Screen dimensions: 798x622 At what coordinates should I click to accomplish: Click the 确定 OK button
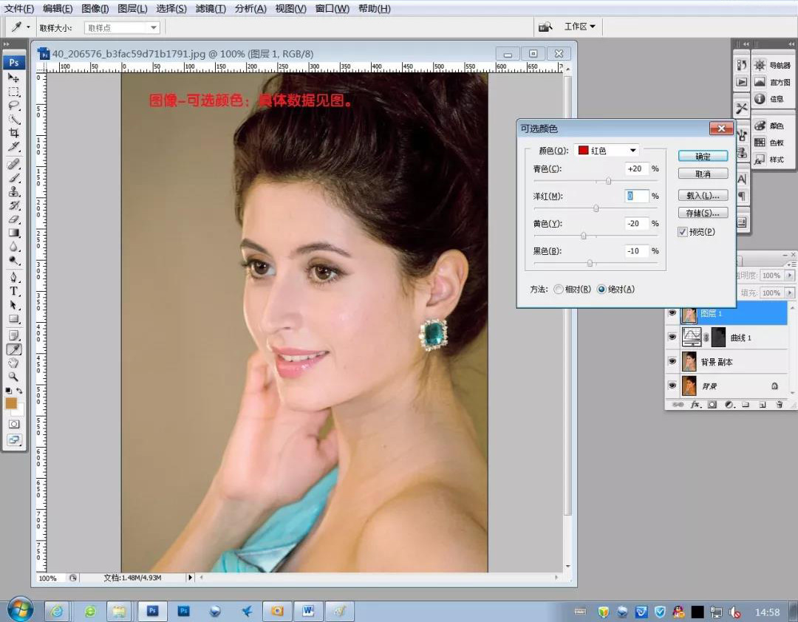pos(703,156)
